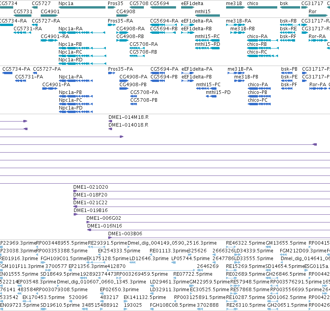
Task: Select the Ror gene label
Action: [x=312, y=11]
